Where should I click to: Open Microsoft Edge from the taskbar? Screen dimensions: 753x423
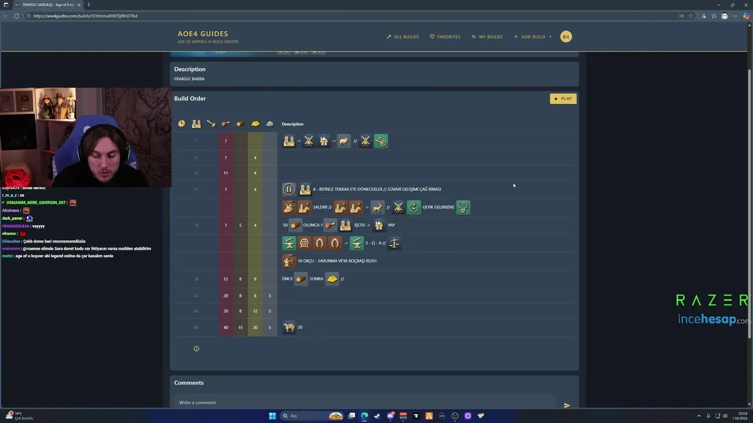pos(364,416)
